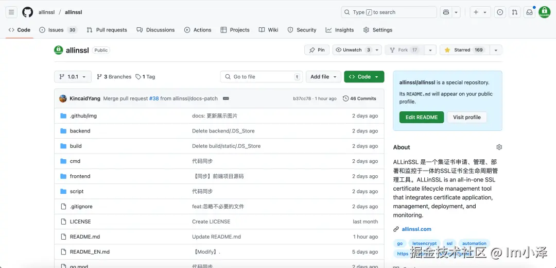Open commit hash b37cc78
The width and height of the screenshot is (556, 268).
click(302, 98)
